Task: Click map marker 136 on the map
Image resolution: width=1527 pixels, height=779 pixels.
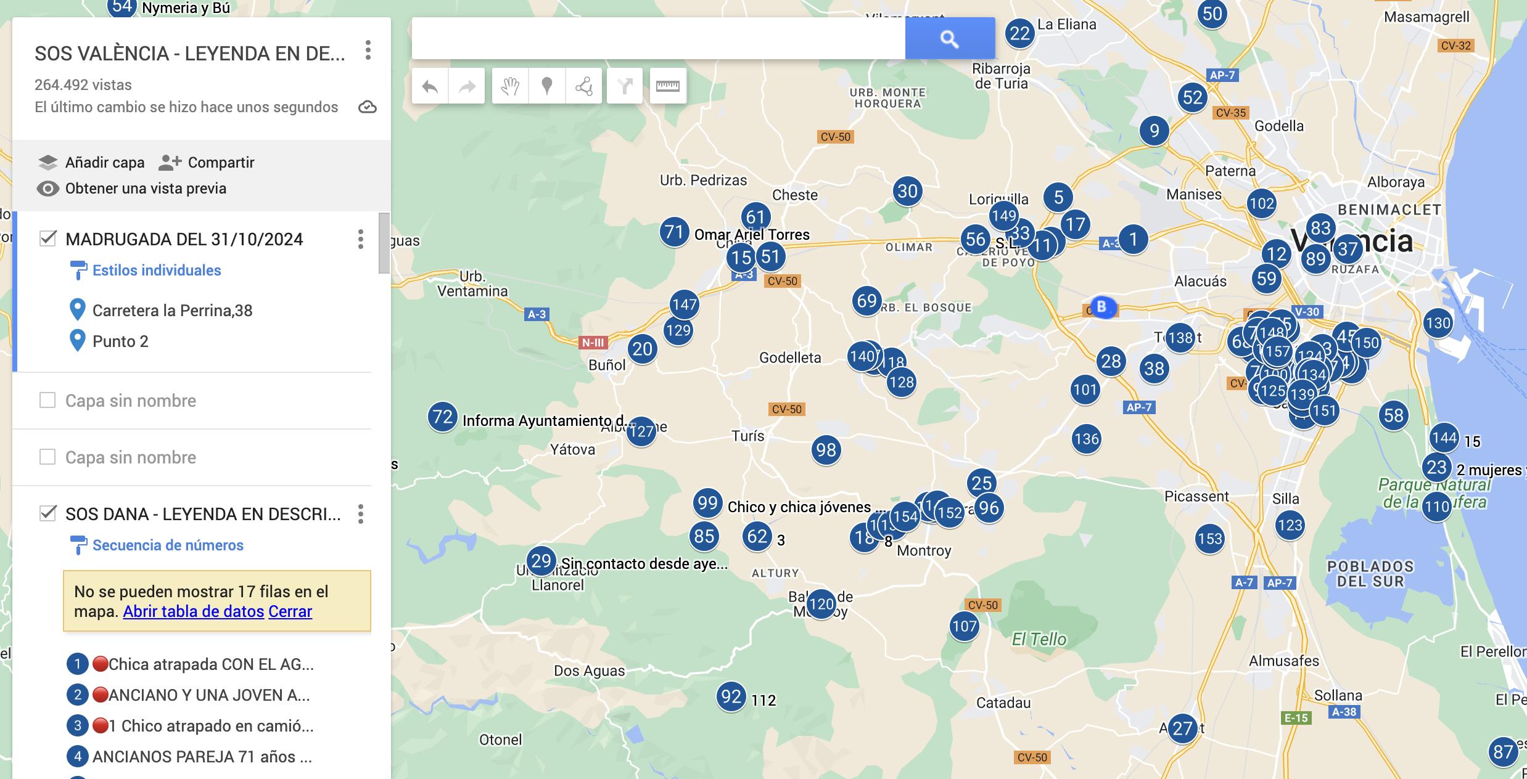Action: click(x=1086, y=439)
